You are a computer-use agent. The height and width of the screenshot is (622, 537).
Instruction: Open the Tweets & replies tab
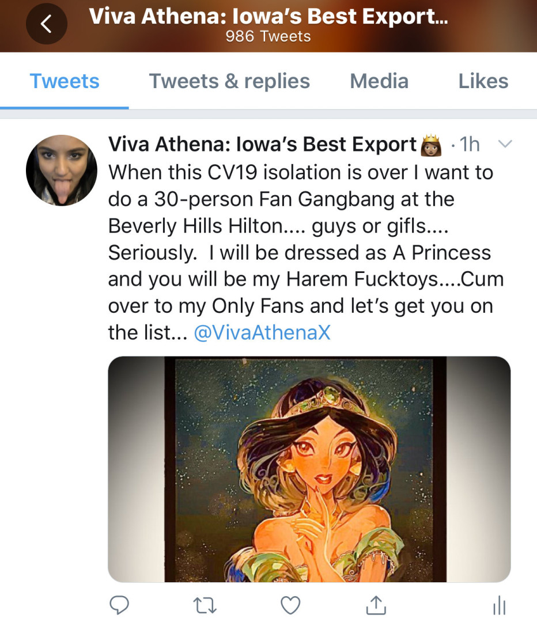pyautogui.click(x=229, y=81)
